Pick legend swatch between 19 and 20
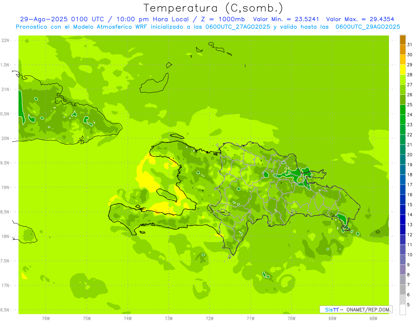This screenshot has width=419, height=323. coord(403,160)
